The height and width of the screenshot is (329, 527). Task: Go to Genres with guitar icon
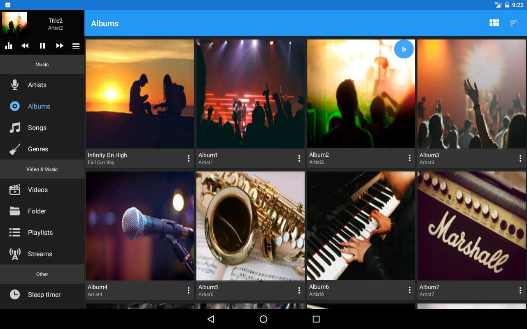(38, 149)
